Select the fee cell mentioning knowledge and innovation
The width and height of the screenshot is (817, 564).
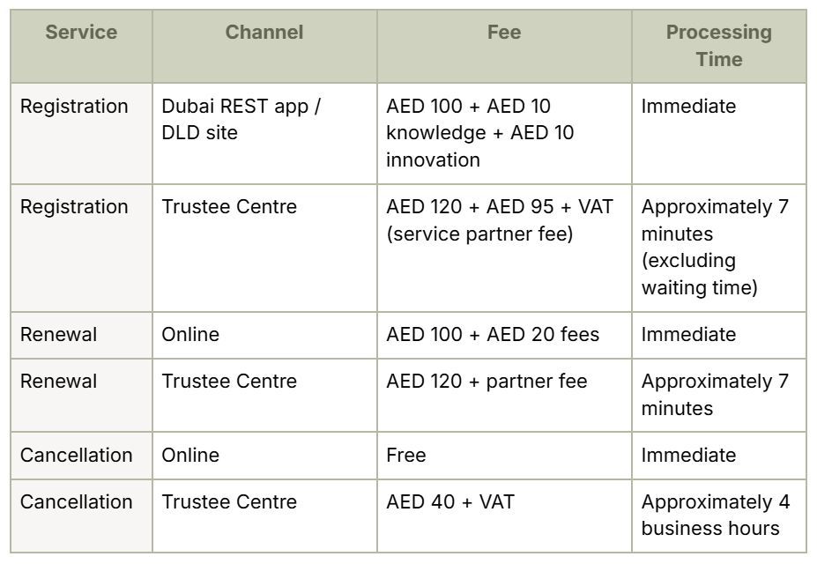tap(480, 133)
